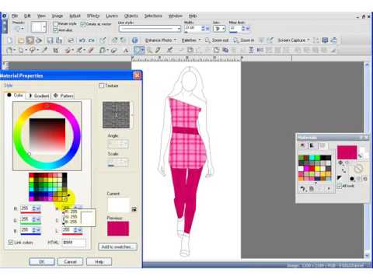Click the OK button
The height and width of the screenshot is (280, 373).
[42, 261]
